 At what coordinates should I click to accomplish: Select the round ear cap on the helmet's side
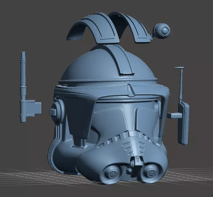point(57,111)
